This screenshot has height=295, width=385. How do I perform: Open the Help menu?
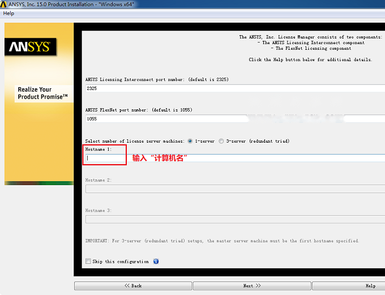click(8, 14)
